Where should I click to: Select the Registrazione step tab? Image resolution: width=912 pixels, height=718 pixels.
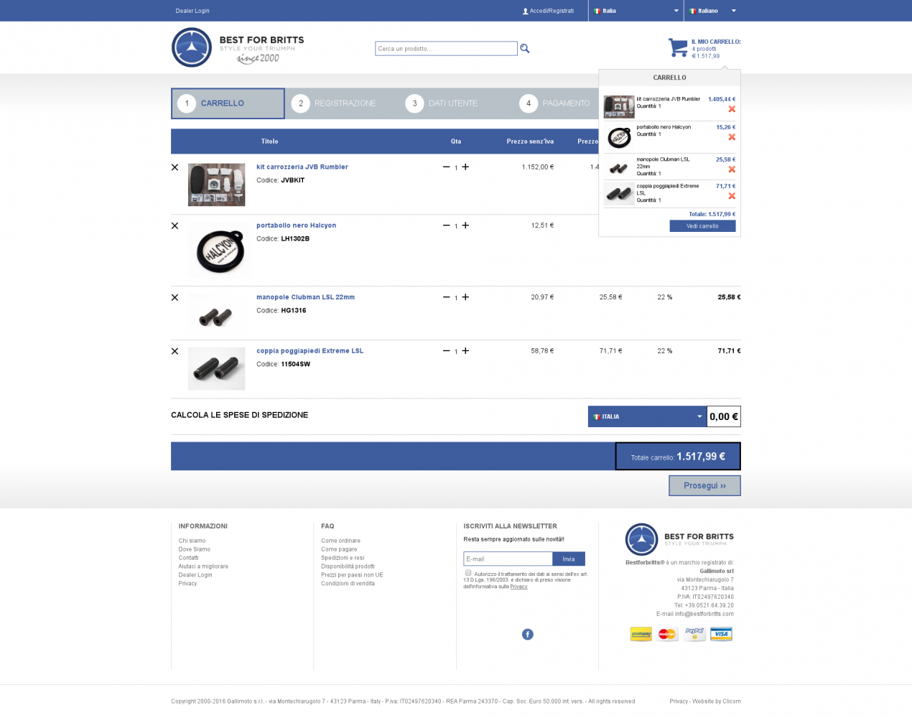(342, 103)
